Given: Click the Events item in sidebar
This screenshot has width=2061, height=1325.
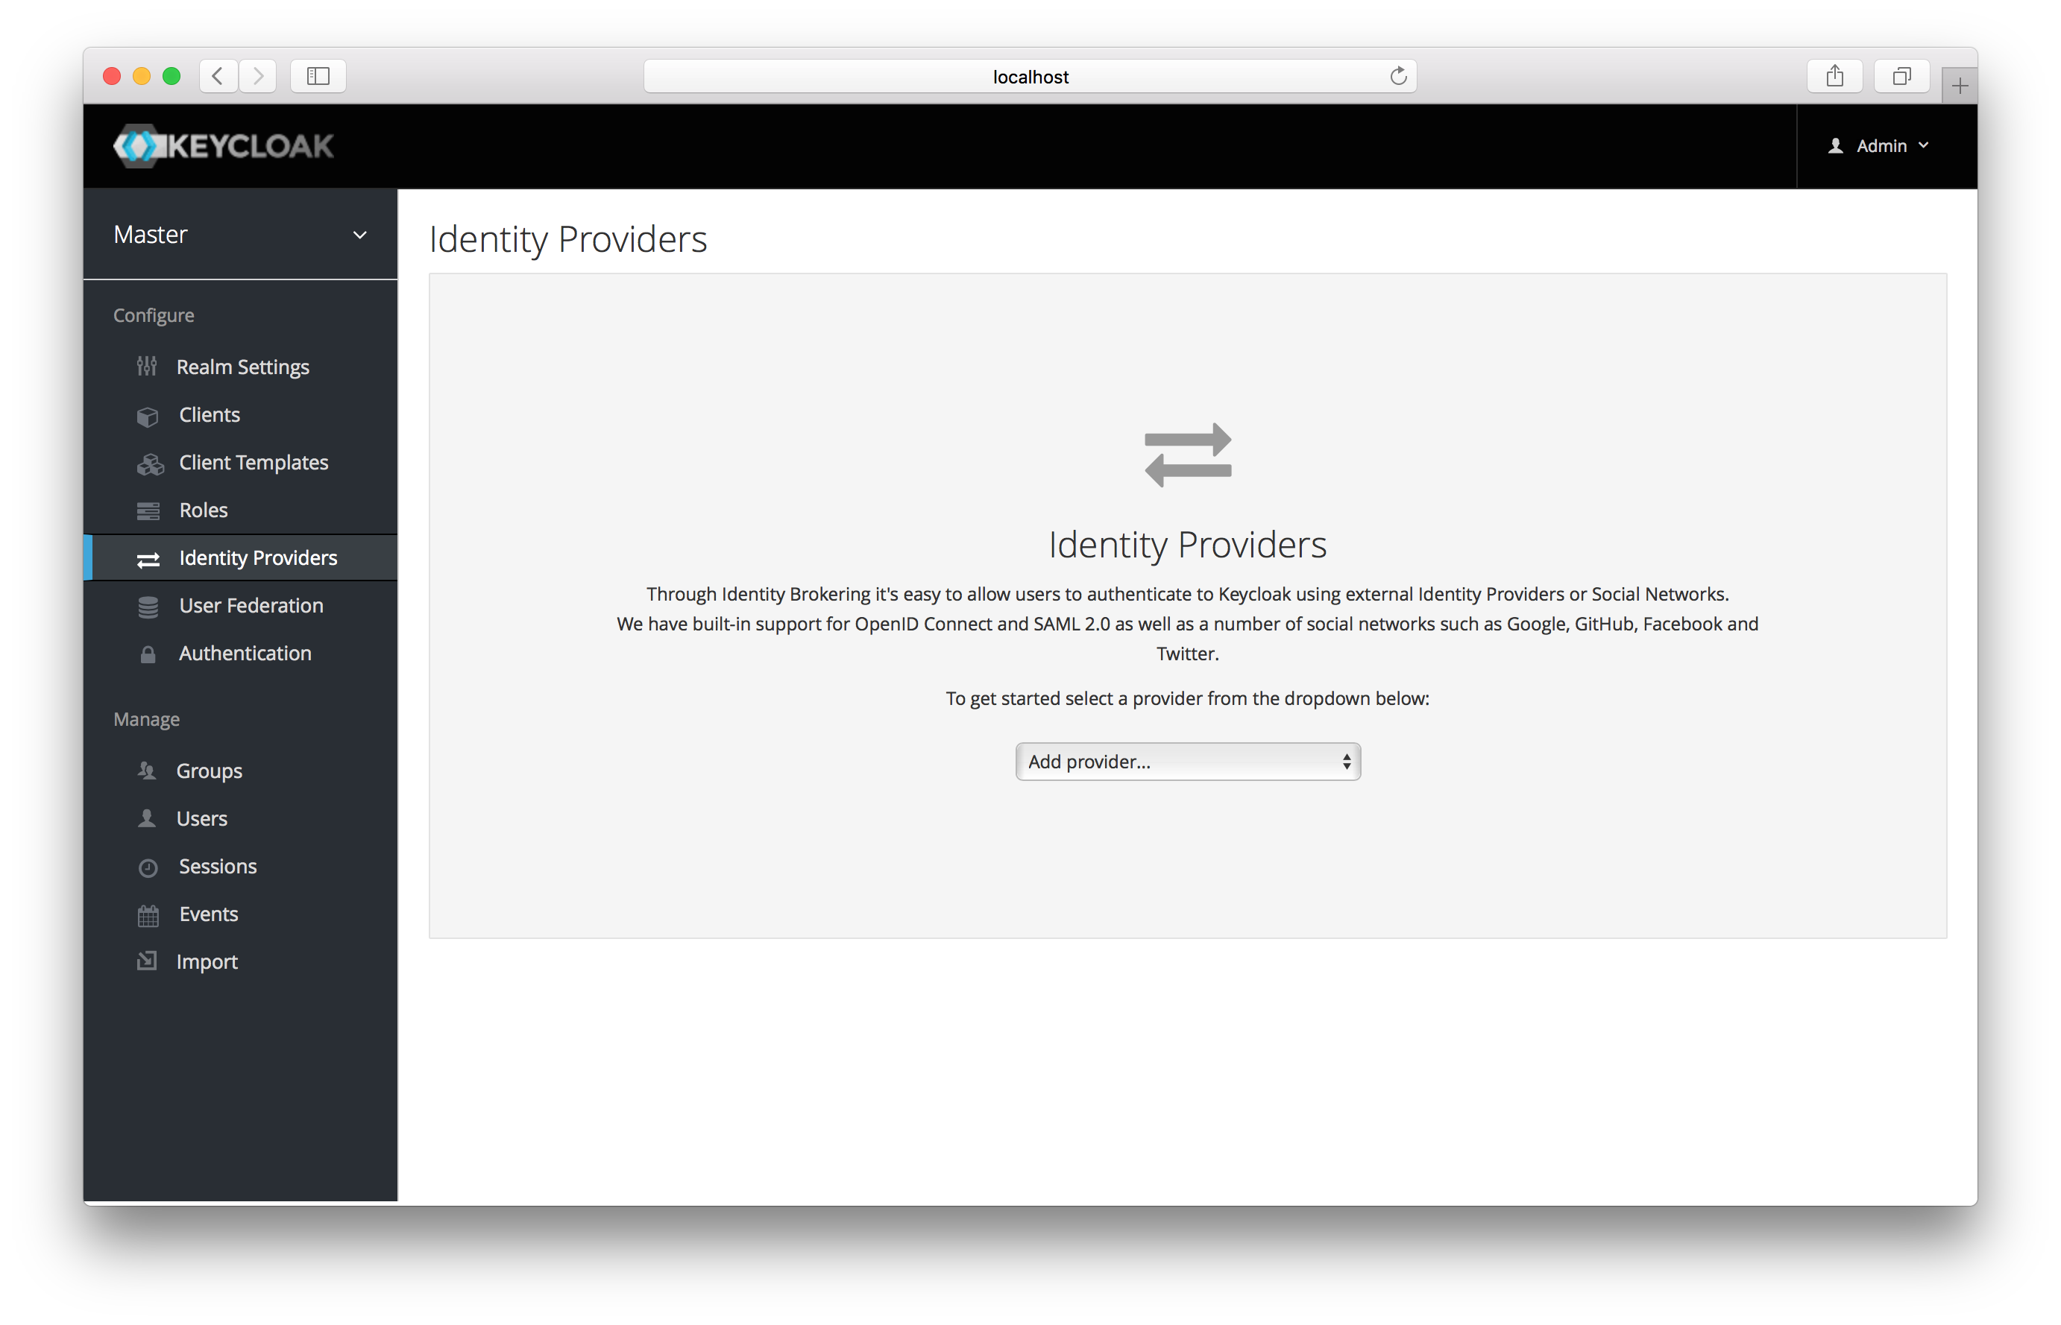Looking at the screenshot, I should click(207, 912).
